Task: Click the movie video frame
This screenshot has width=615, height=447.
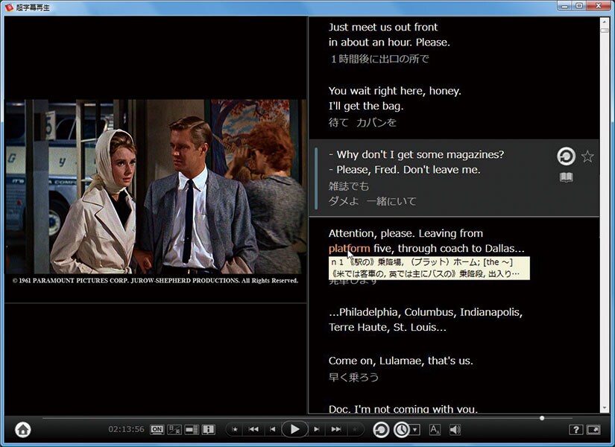Action: coord(156,187)
